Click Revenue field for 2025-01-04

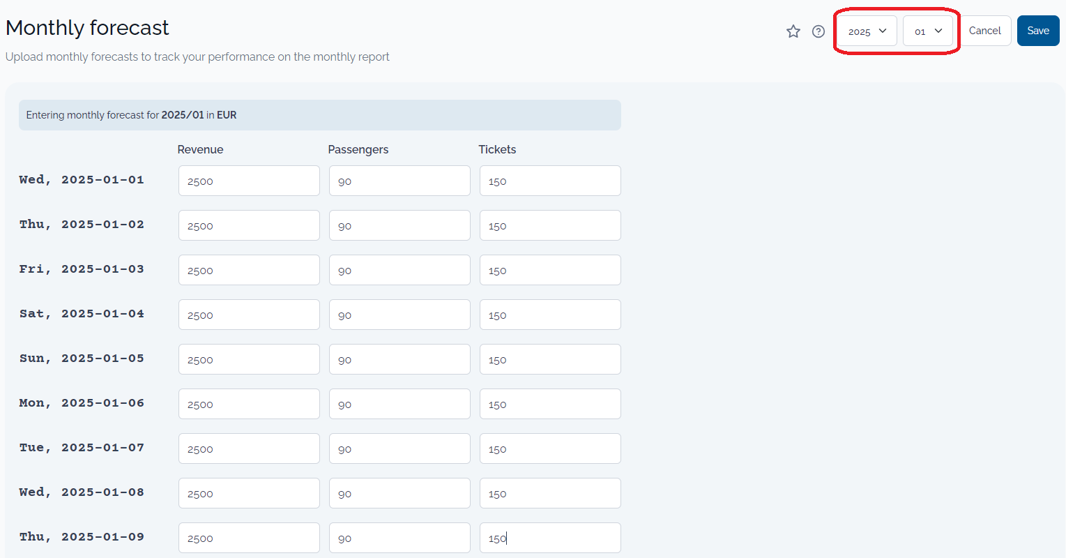tap(249, 315)
